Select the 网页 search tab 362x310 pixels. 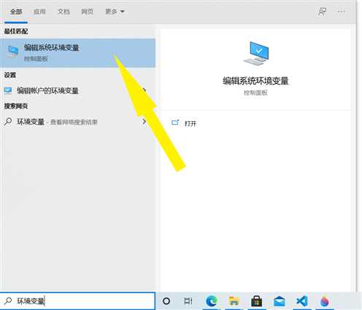88,12
